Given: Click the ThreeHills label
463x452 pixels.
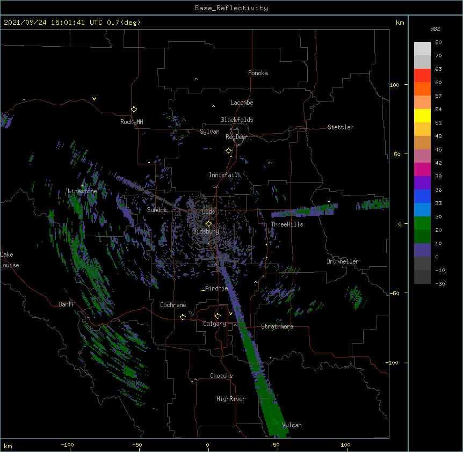Looking at the screenshot, I should point(287,224).
